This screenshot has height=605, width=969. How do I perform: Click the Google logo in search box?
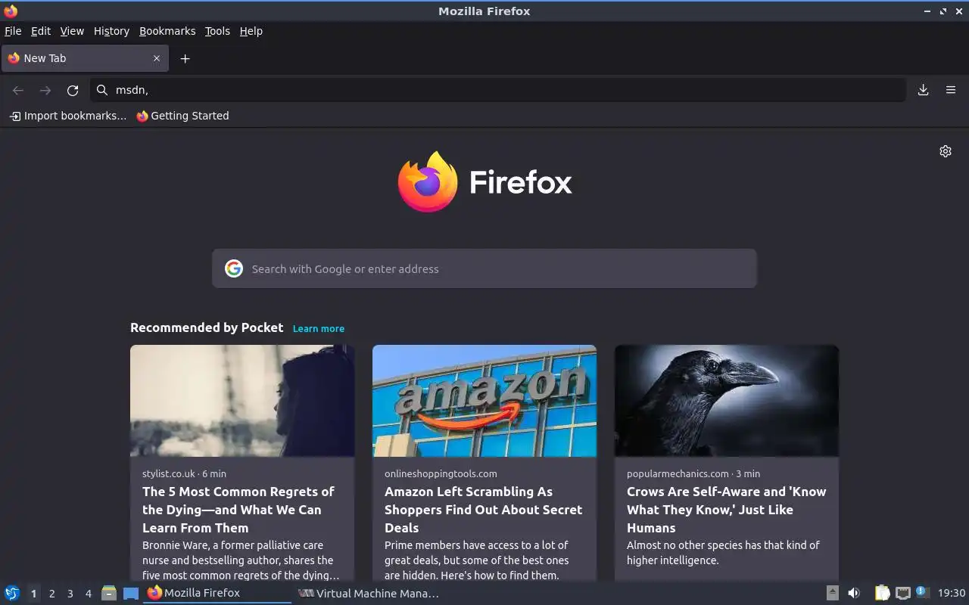[234, 268]
